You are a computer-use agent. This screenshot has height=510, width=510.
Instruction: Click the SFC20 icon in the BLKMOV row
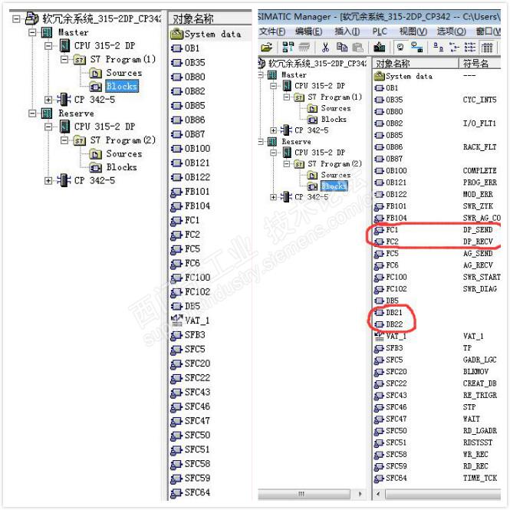point(379,372)
